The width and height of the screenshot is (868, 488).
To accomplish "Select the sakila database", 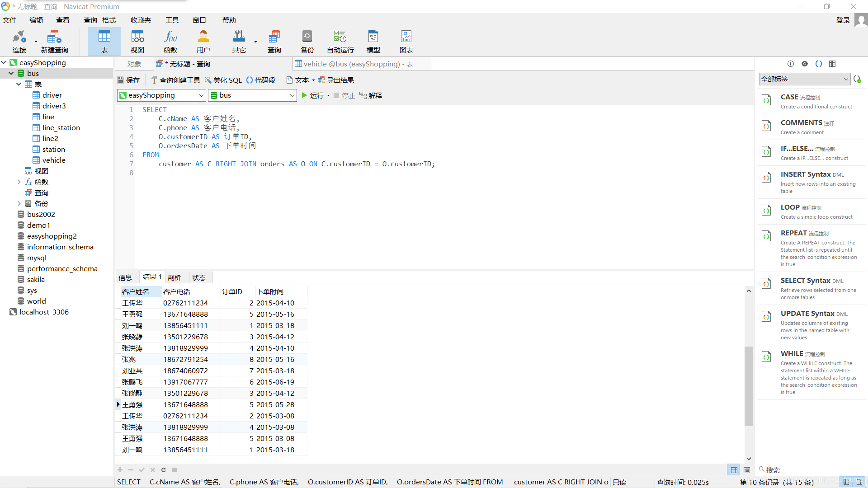I will pos(36,279).
